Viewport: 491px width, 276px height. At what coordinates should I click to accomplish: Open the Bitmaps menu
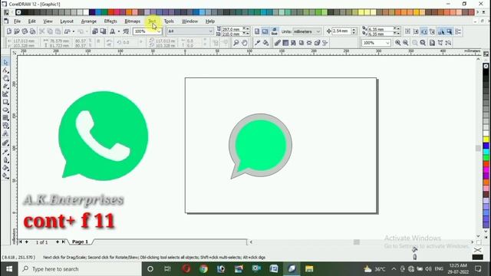tap(133, 21)
